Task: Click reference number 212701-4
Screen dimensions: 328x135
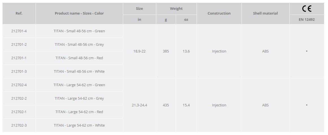Action: 19,31
